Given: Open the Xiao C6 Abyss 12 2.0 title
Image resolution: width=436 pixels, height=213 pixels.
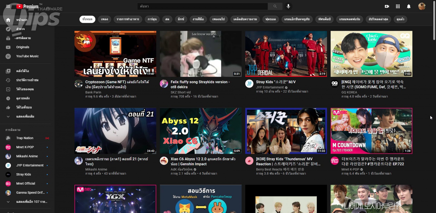Looking at the screenshot, I should pyautogui.click(x=203, y=161).
